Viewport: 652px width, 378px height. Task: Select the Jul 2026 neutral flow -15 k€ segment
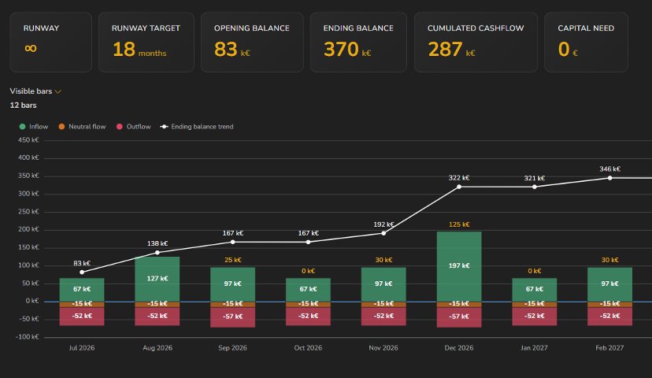(82, 305)
